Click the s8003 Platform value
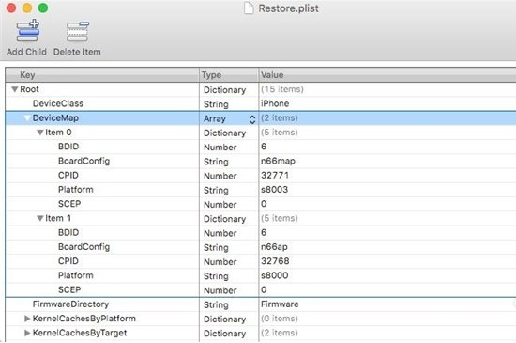The image size is (516, 343). click(275, 190)
